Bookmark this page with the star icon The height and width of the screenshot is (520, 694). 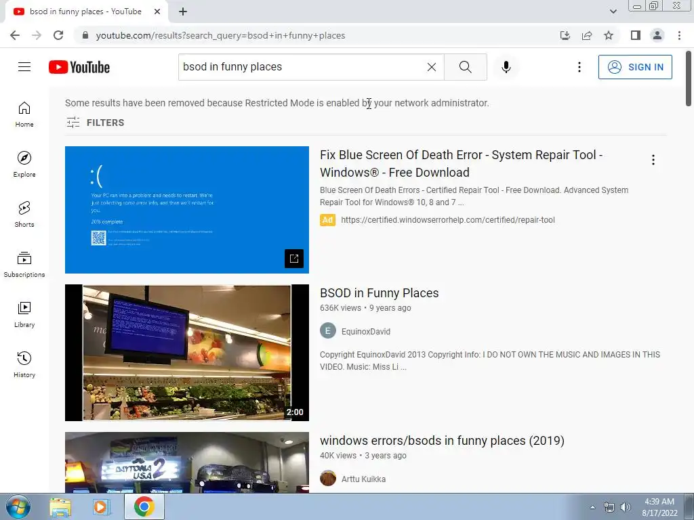point(609,35)
